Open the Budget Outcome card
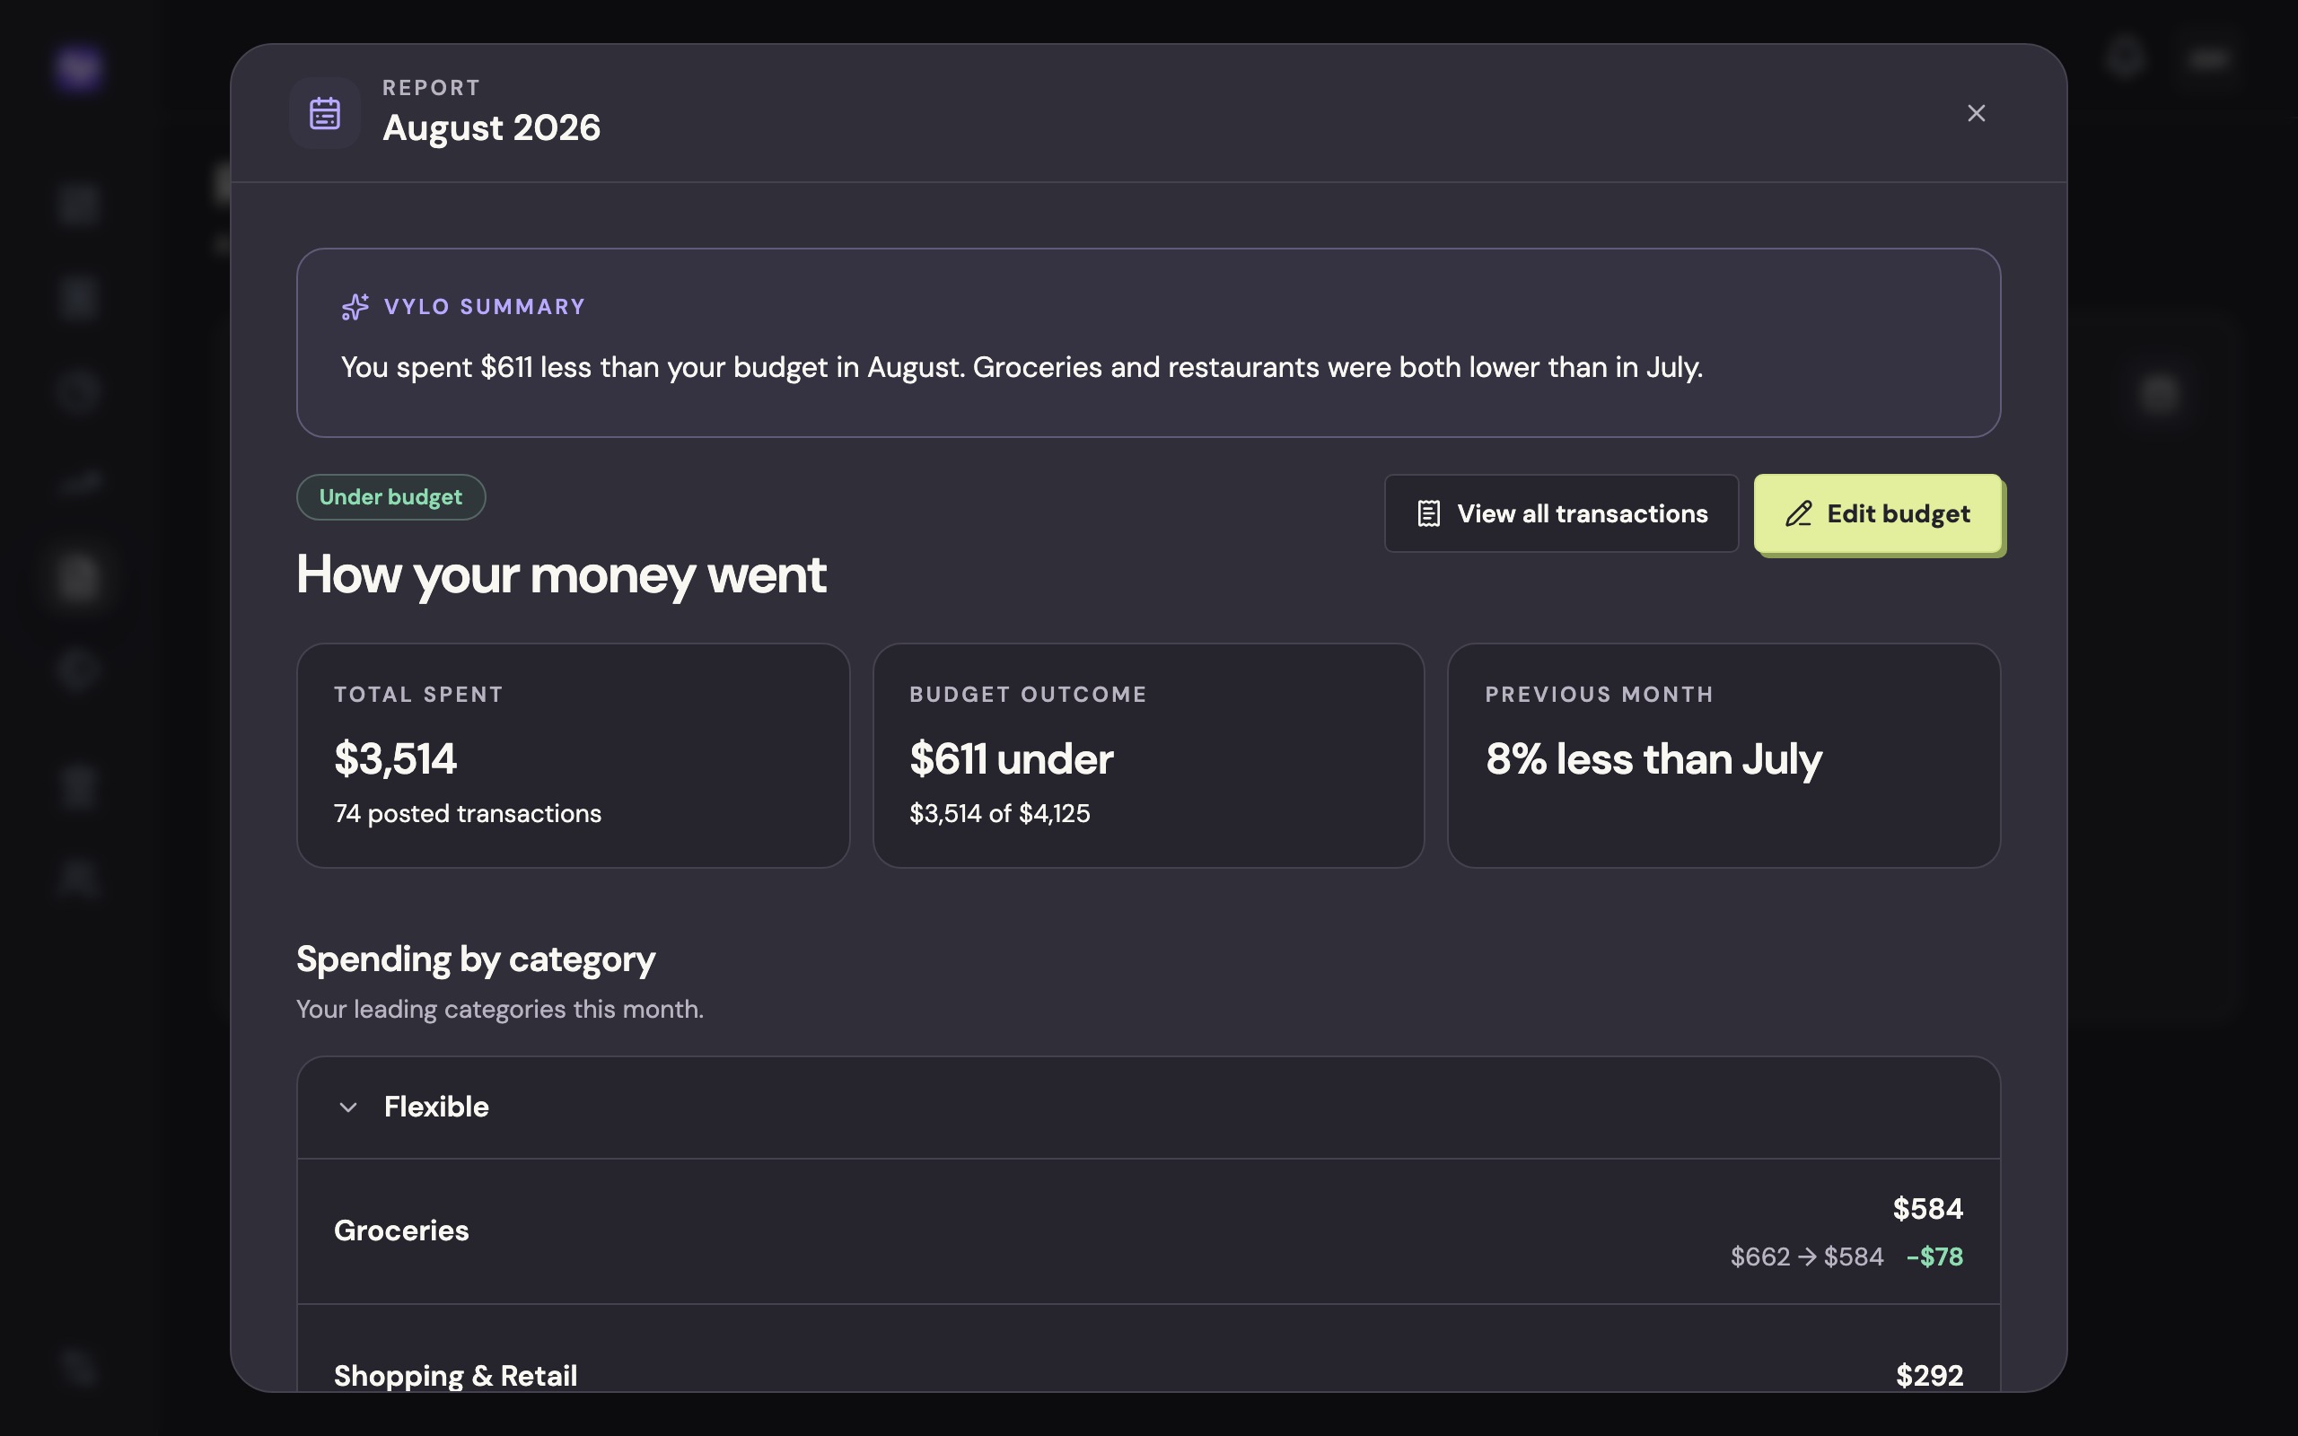 point(1148,755)
